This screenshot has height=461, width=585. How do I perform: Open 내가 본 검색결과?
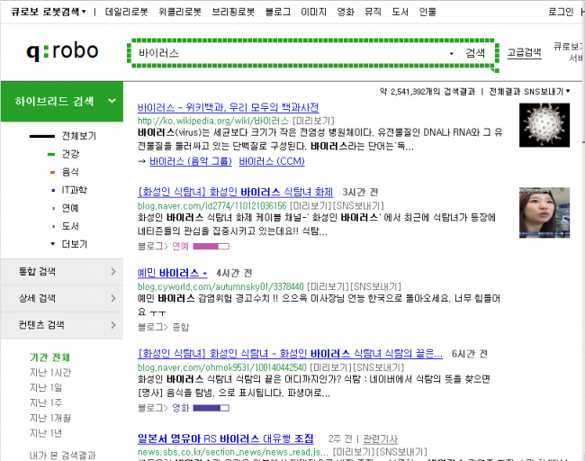pos(62,456)
